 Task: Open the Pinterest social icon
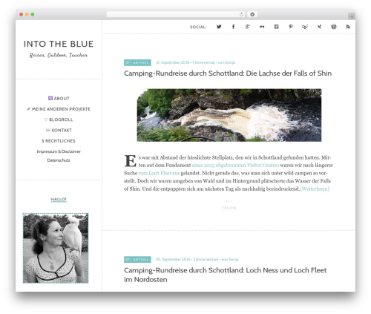[x=291, y=27]
